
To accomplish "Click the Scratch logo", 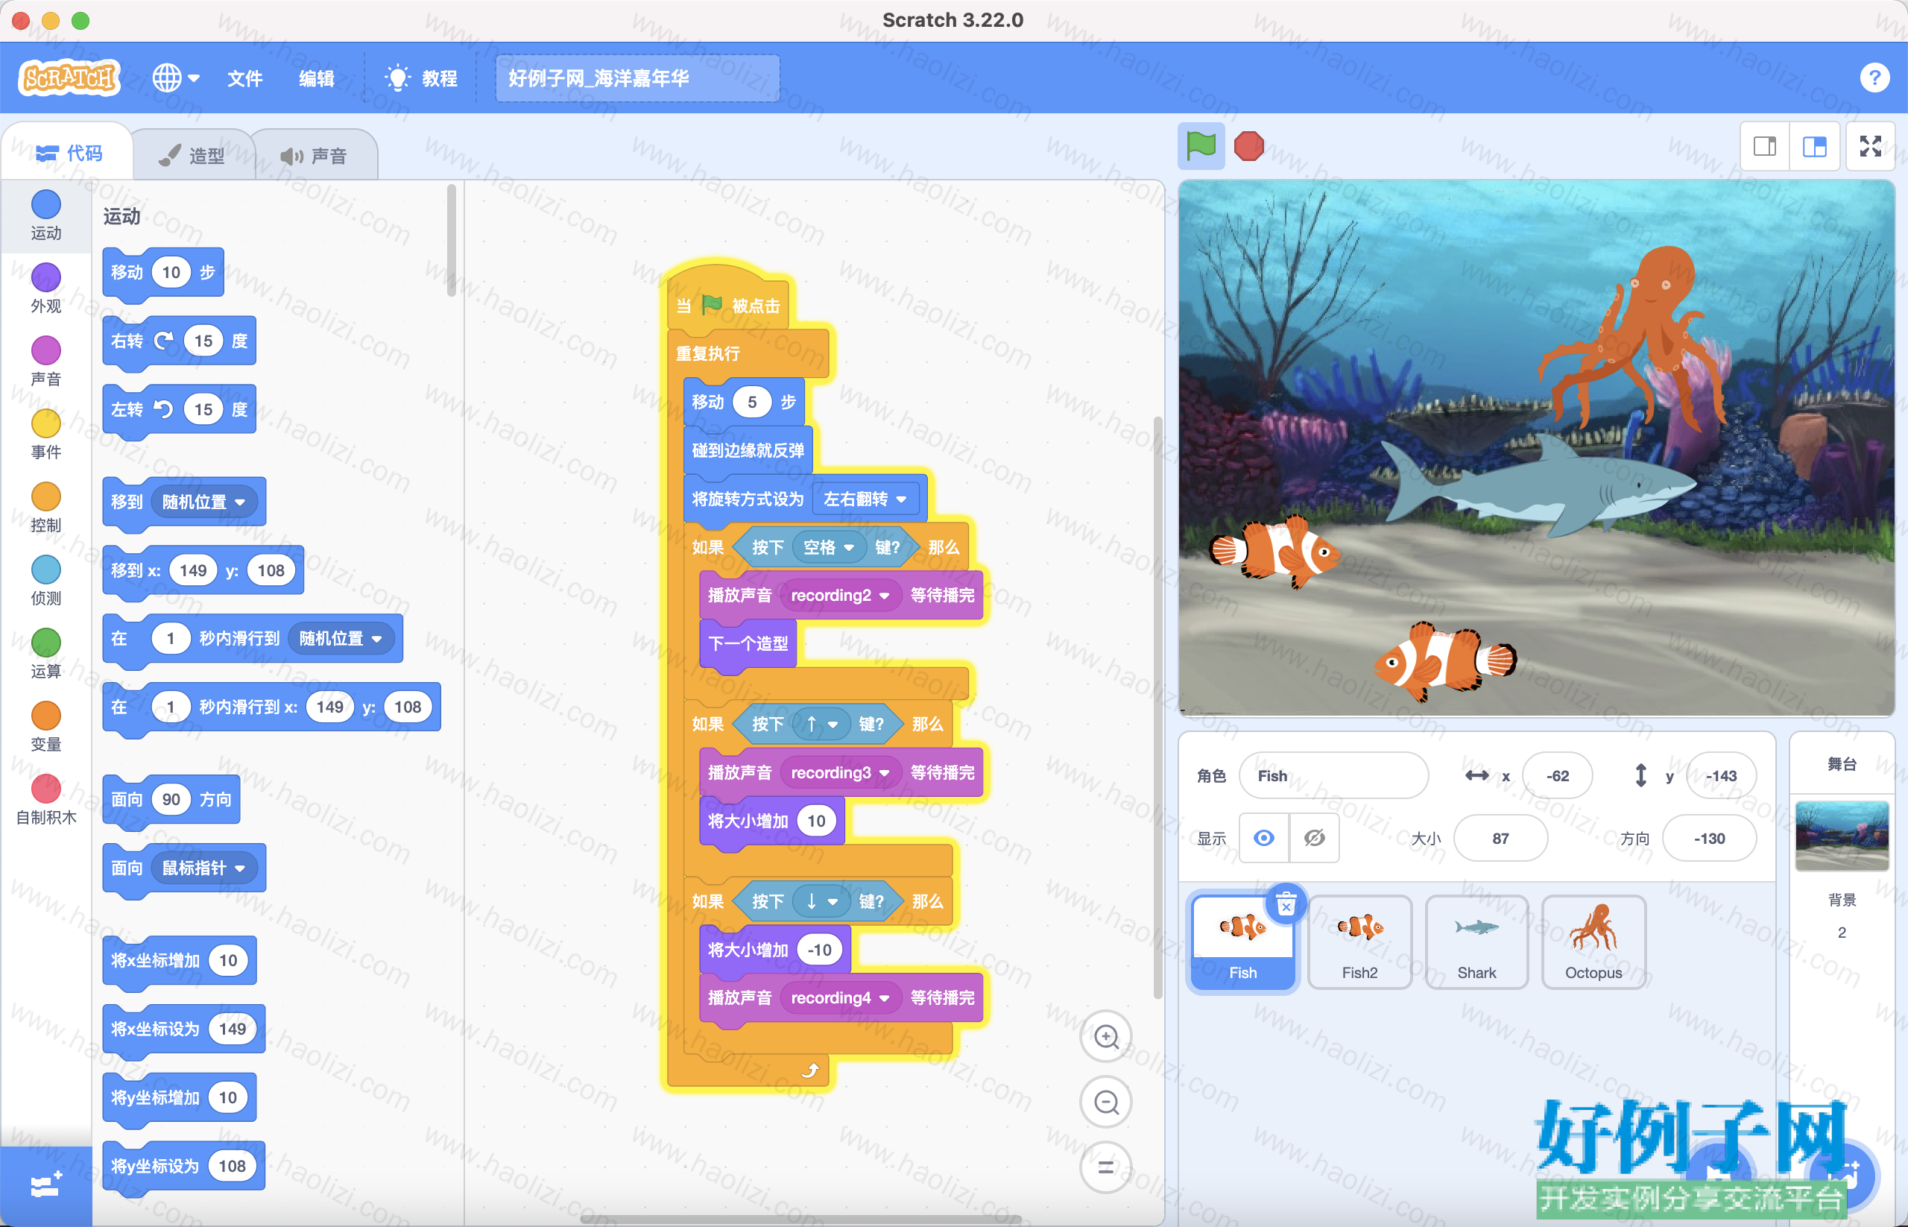I will point(69,78).
